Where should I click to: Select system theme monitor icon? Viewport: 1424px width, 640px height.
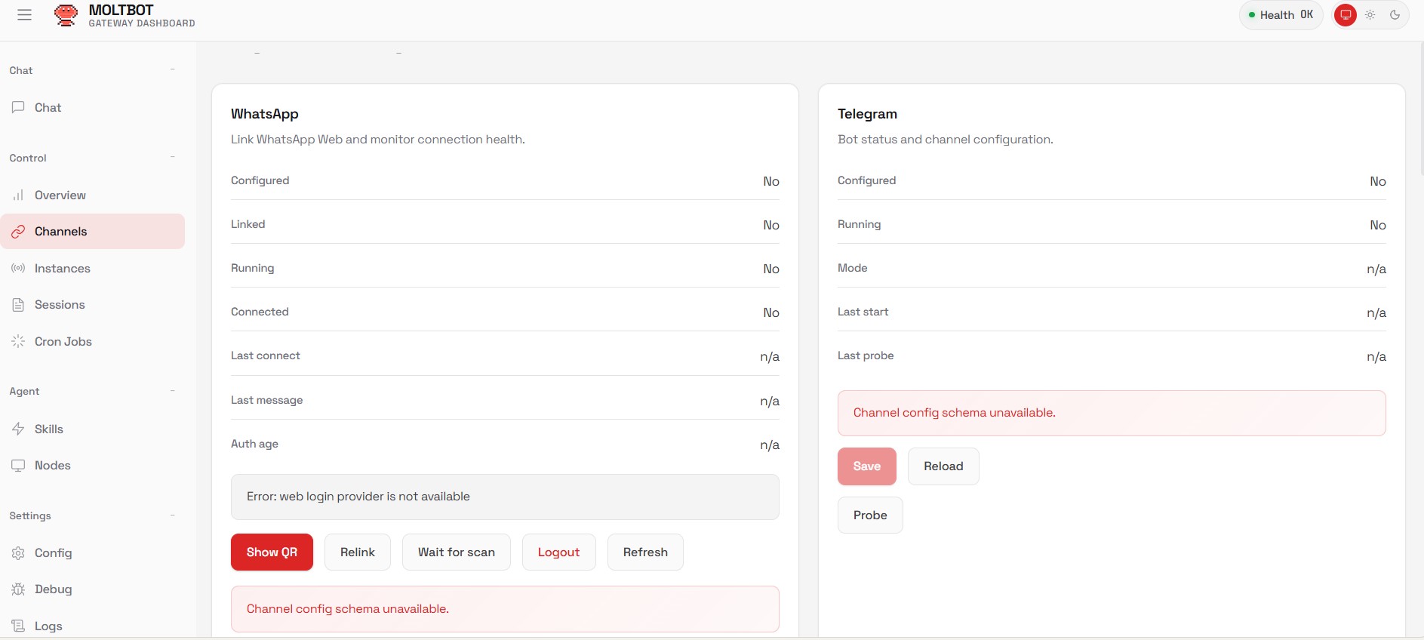click(1346, 15)
